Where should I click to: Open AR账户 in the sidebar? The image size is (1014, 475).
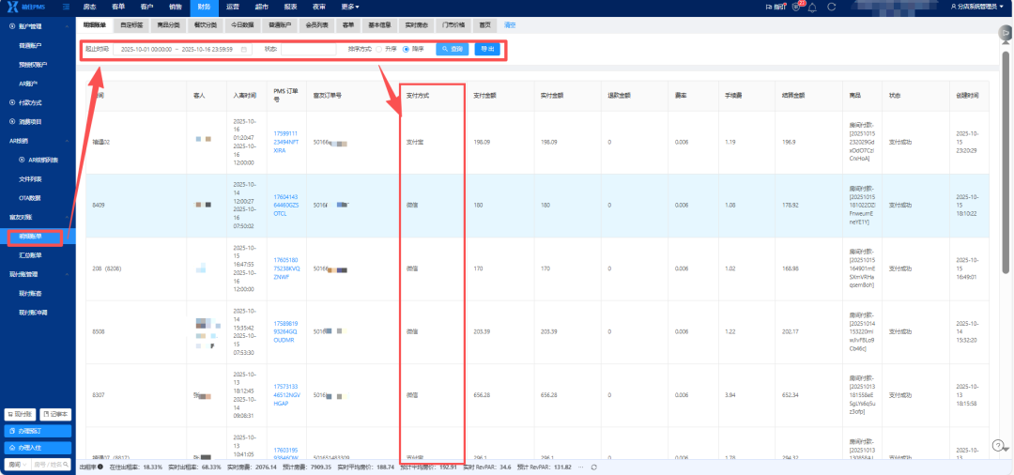(29, 84)
